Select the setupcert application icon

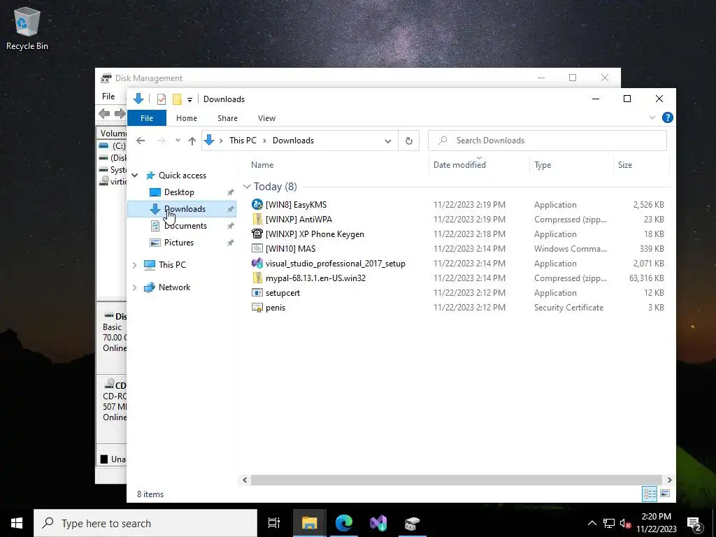pyautogui.click(x=257, y=293)
